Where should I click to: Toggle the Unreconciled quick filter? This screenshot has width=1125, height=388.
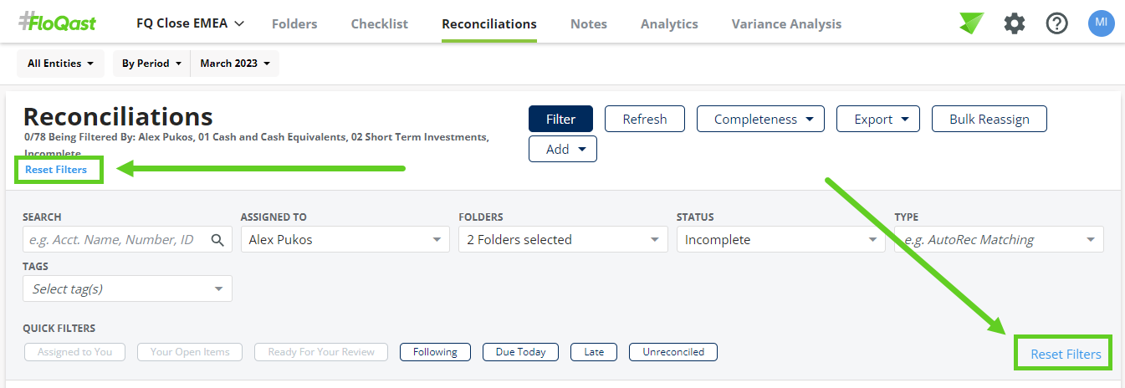click(x=673, y=352)
